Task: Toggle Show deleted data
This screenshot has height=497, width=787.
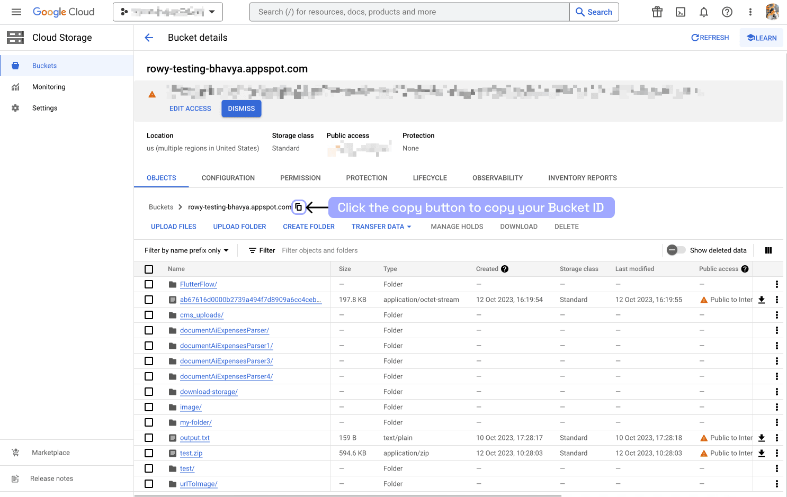Action: [x=676, y=250]
